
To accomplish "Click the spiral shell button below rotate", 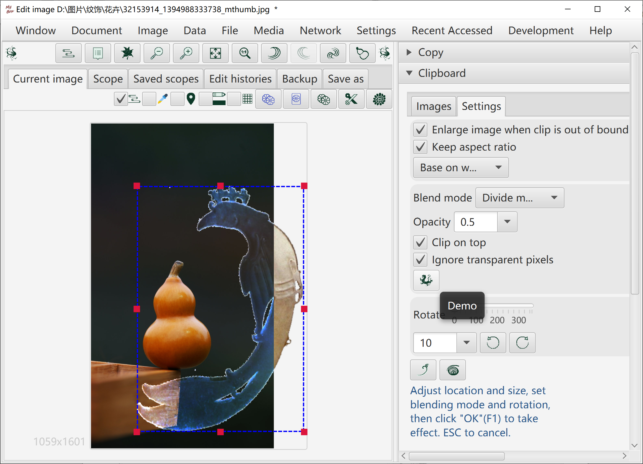I will [x=453, y=370].
